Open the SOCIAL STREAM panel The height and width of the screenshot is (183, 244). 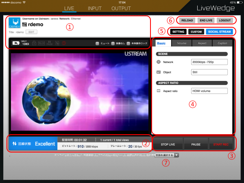point(220,32)
